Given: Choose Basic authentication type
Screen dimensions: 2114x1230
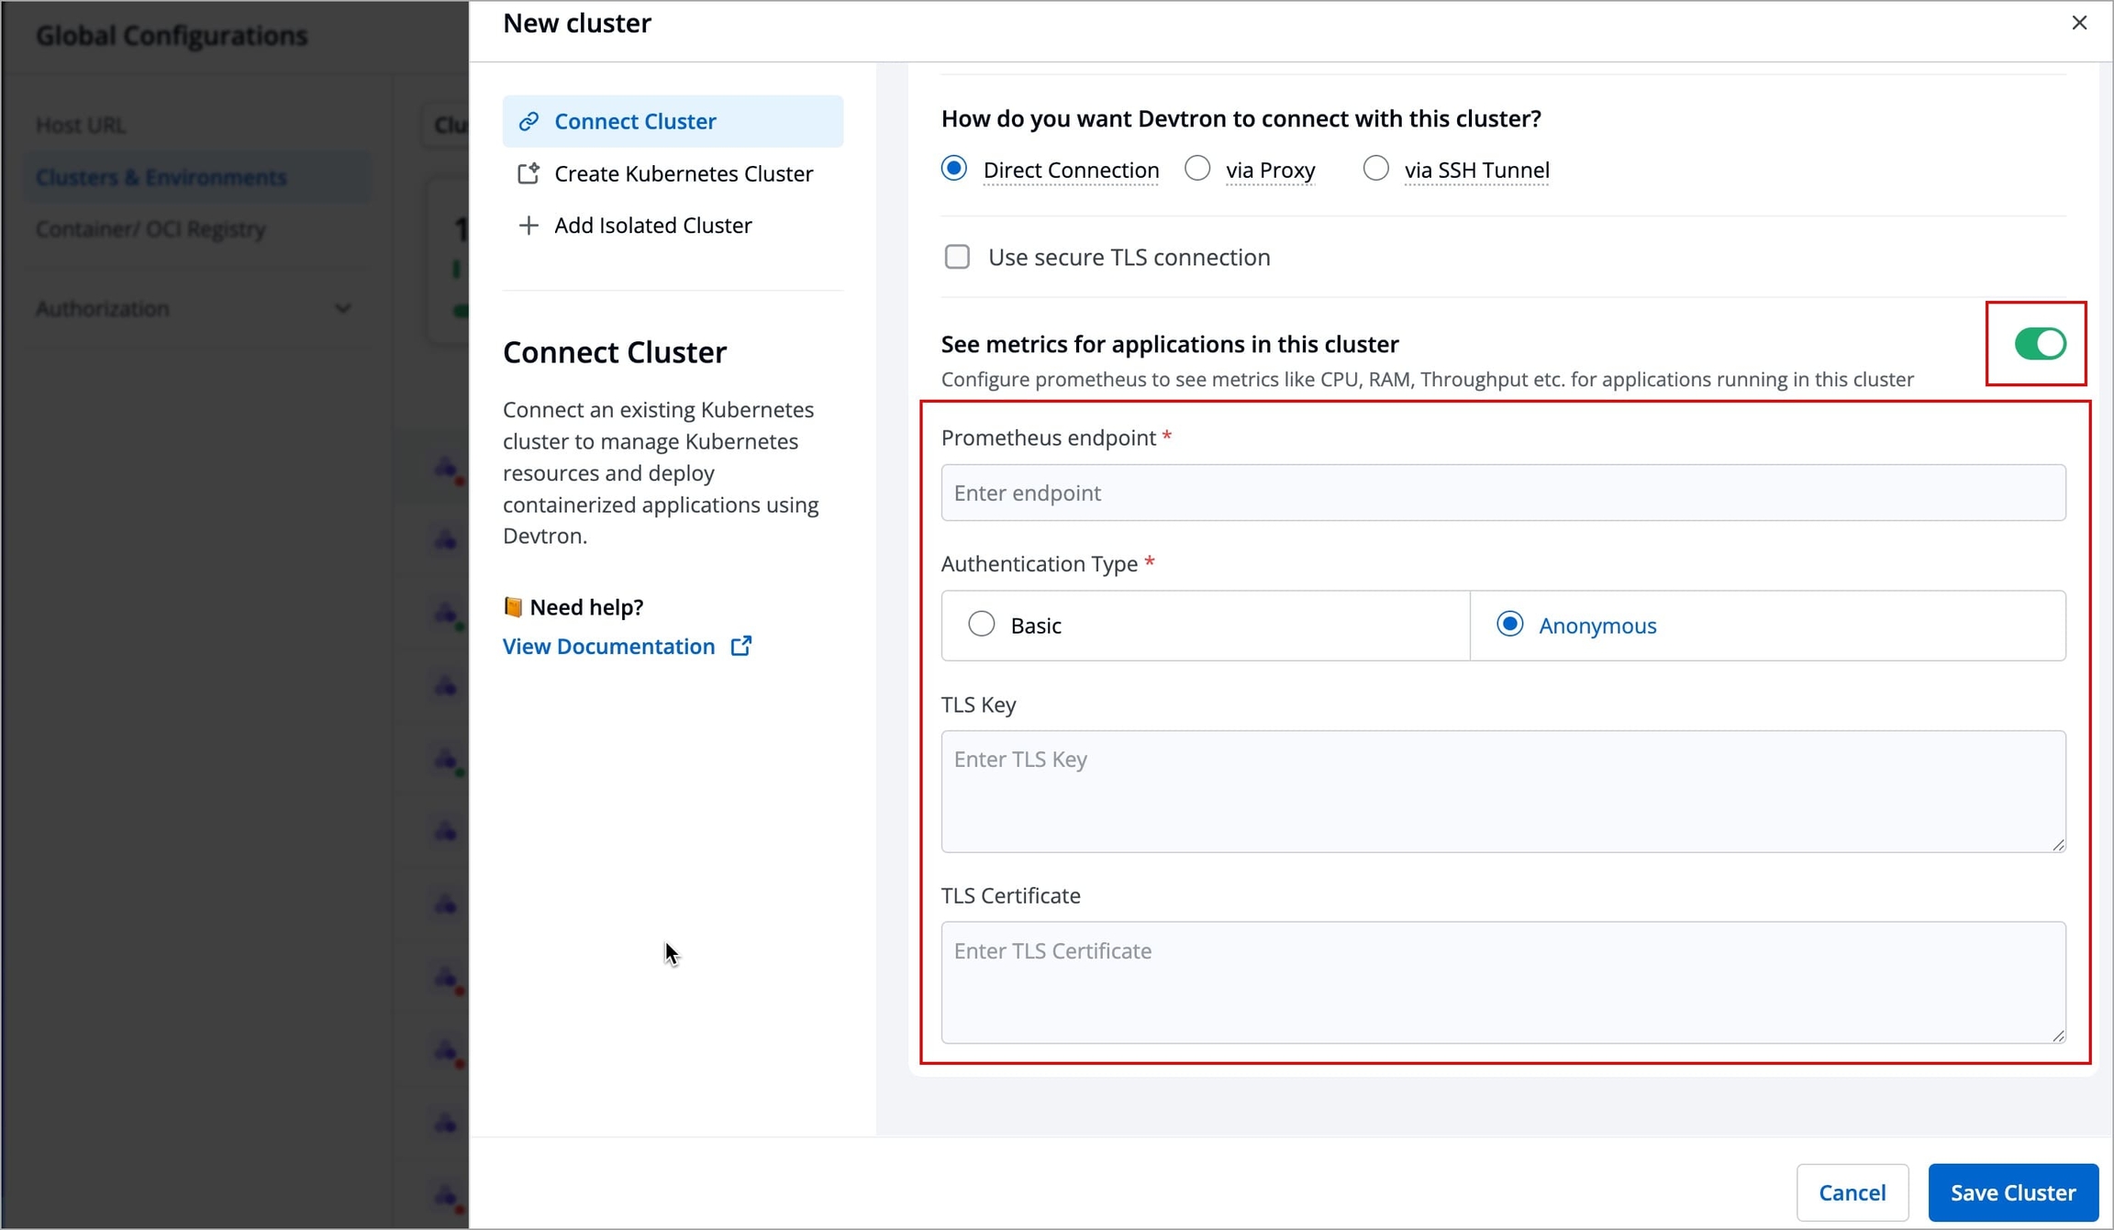Looking at the screenshot, I should 982,625.
